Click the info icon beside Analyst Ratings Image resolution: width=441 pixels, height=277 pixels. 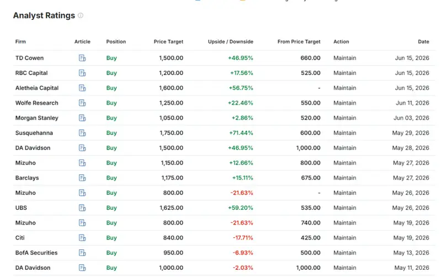coord(81,15)
